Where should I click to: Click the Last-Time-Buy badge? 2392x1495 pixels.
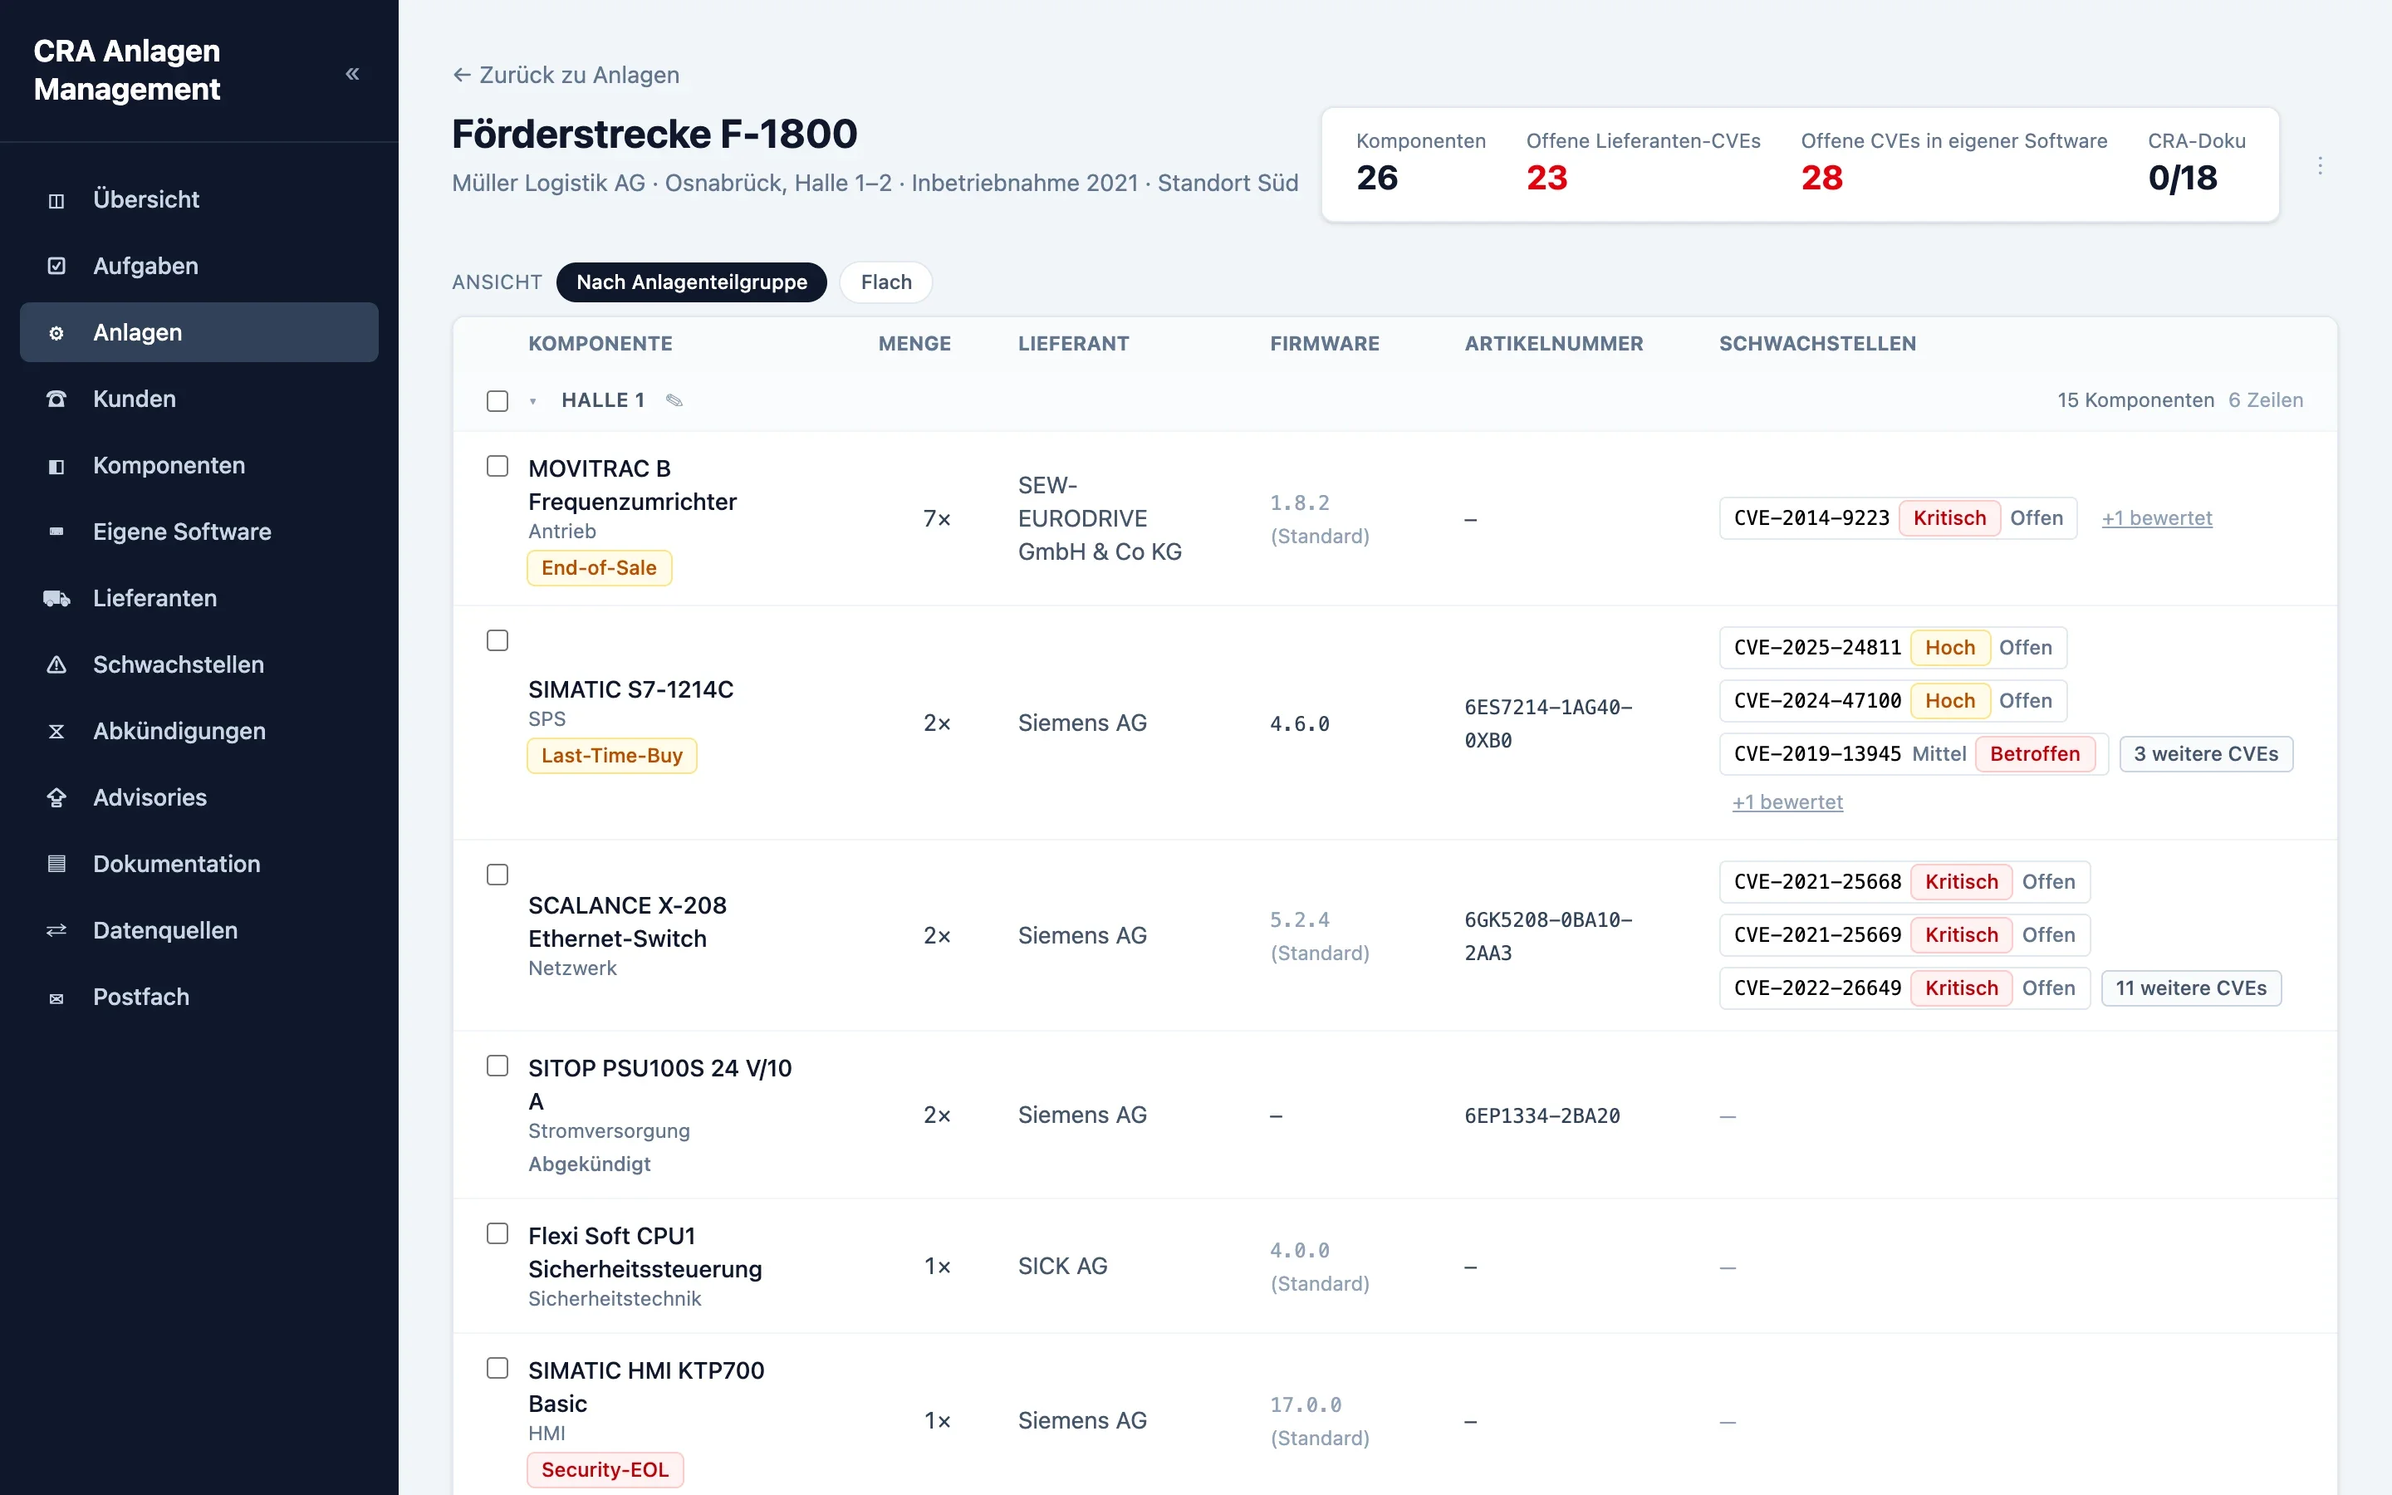point(612,757)
